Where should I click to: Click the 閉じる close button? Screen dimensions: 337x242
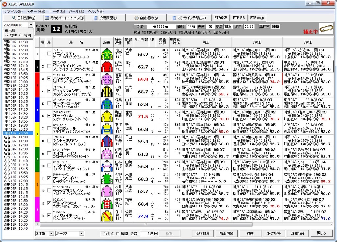[x=321, y=233]
